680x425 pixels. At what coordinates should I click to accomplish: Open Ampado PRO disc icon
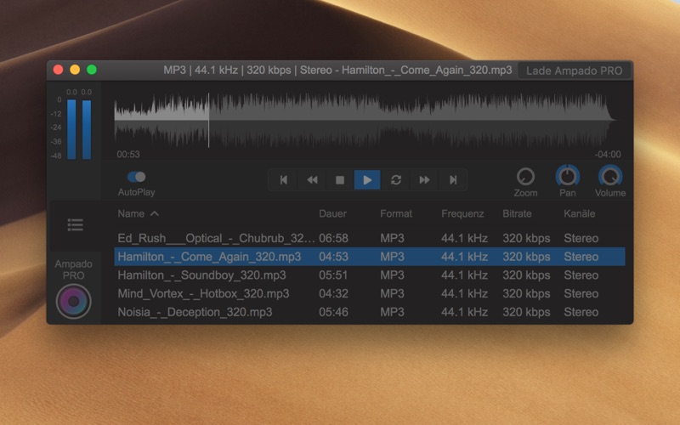point(73,301)
